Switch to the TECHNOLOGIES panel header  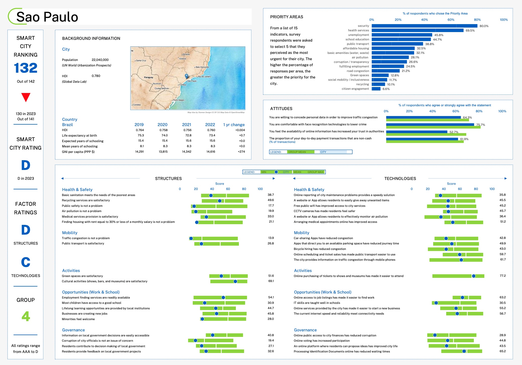(x=400, y=178)
